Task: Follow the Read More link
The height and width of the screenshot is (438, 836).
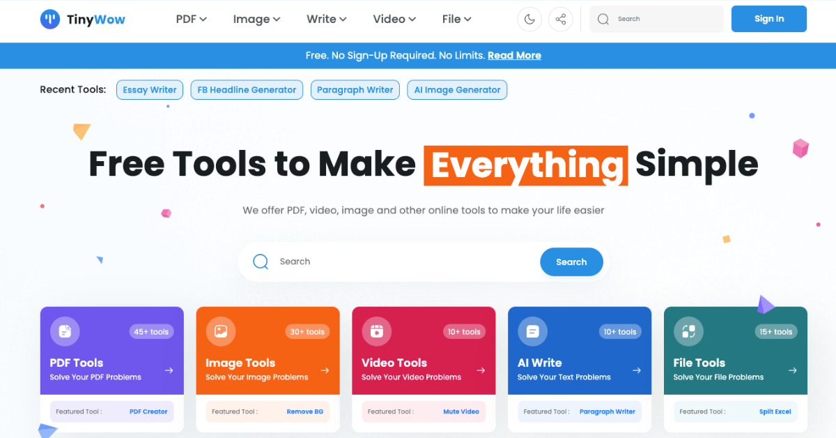Action: click(514, 56)
